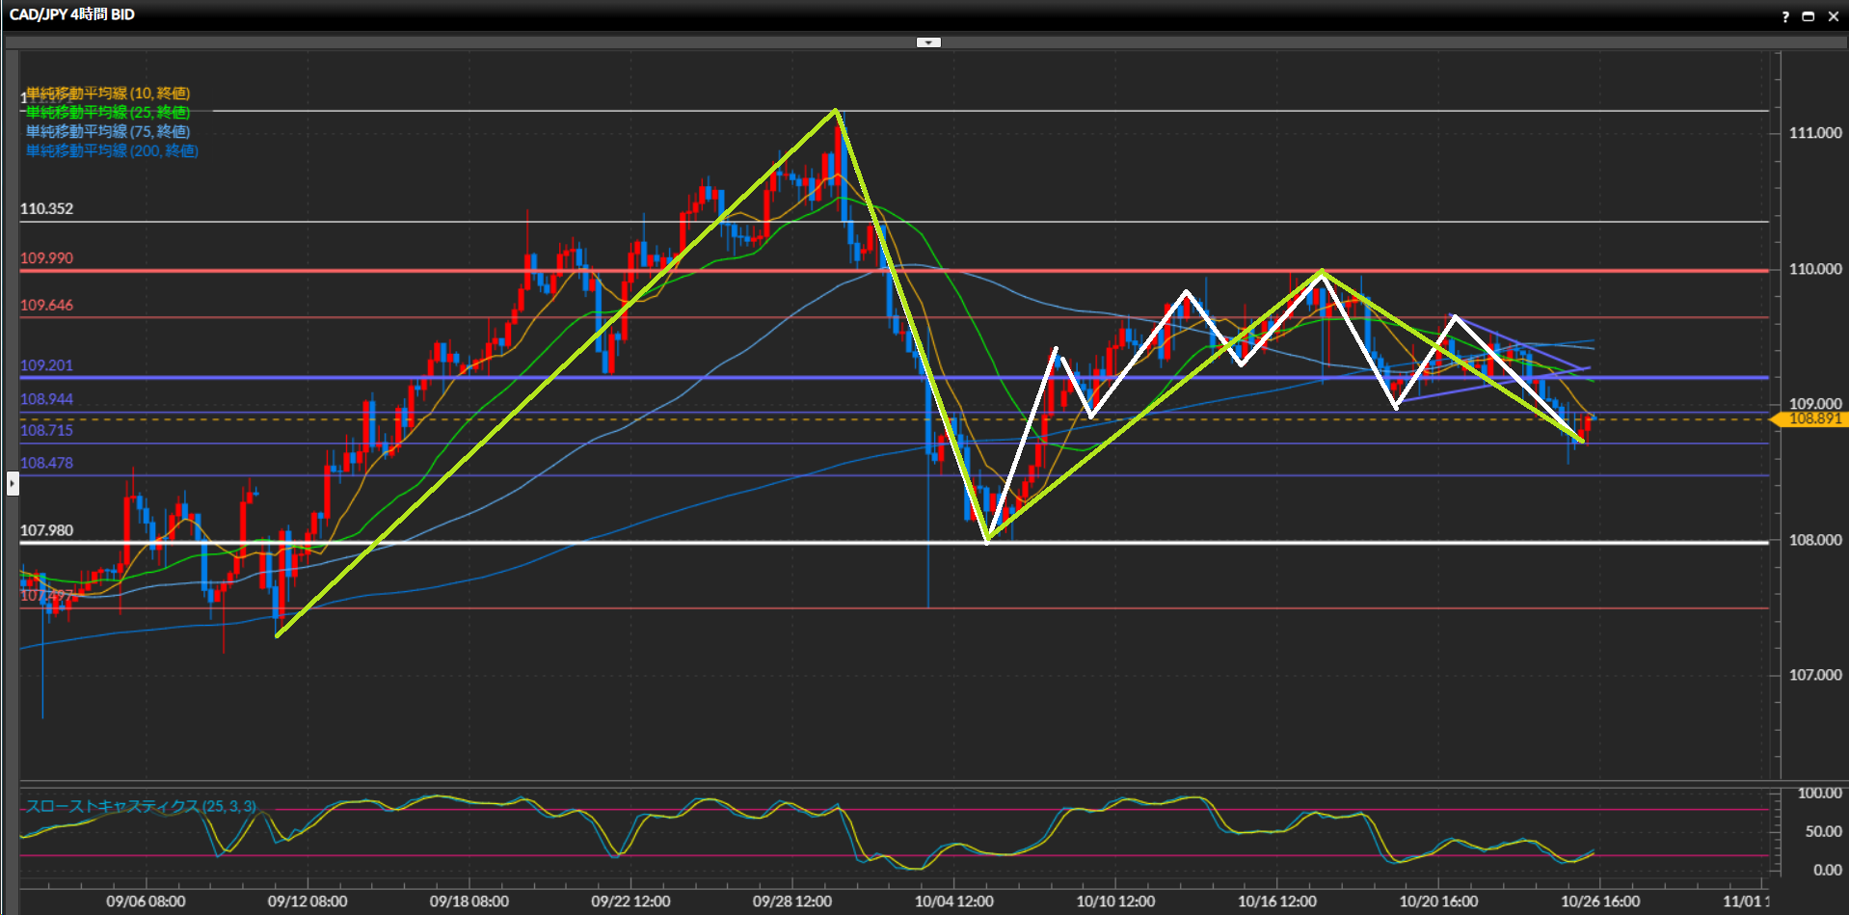Close the CAD/JPY chart window

click(1833, 16)
